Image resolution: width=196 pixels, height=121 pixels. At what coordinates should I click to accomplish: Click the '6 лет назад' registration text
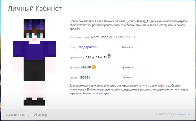tap(99, 37)
